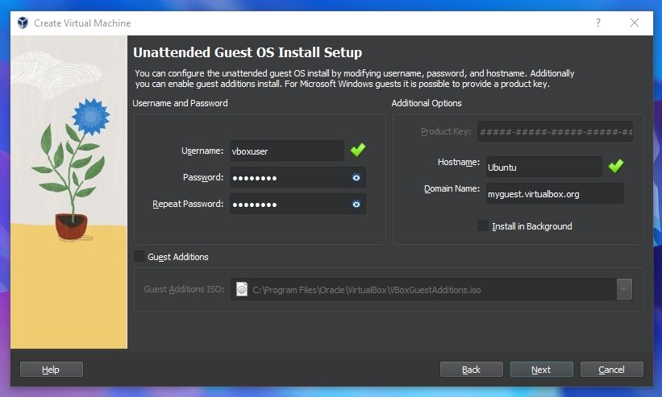Viewport: 662px width, 397px height.
Task: Go to previous step with Back
Action: [x=471, y=369]
